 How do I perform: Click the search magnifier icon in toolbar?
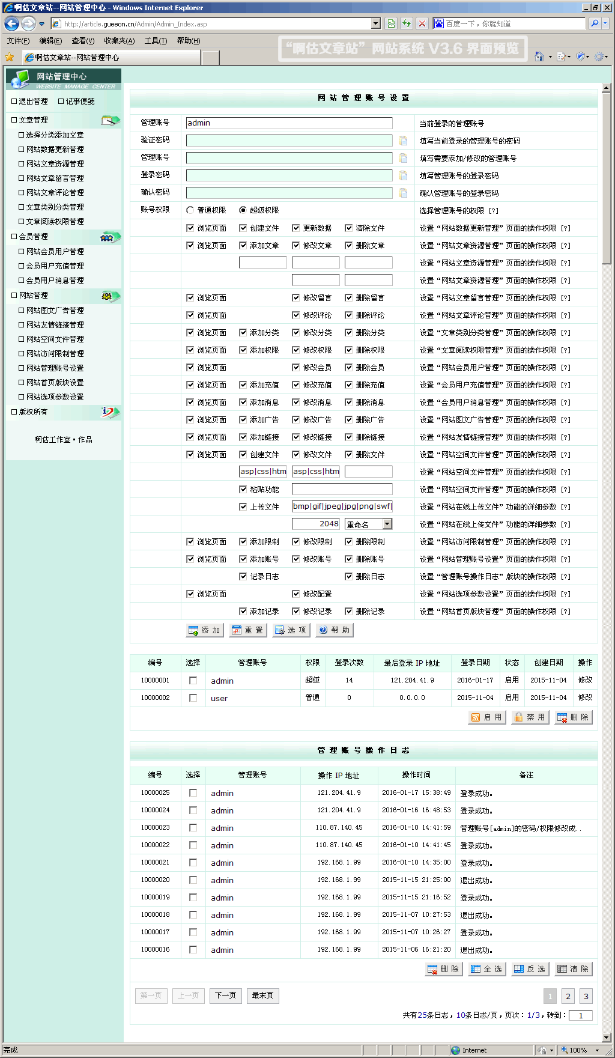(x=594, y=23)
